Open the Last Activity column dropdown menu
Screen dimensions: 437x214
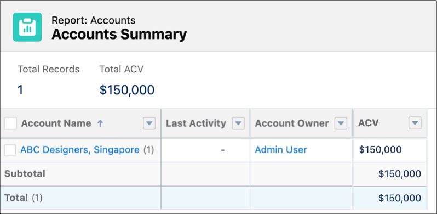point(238,123)
